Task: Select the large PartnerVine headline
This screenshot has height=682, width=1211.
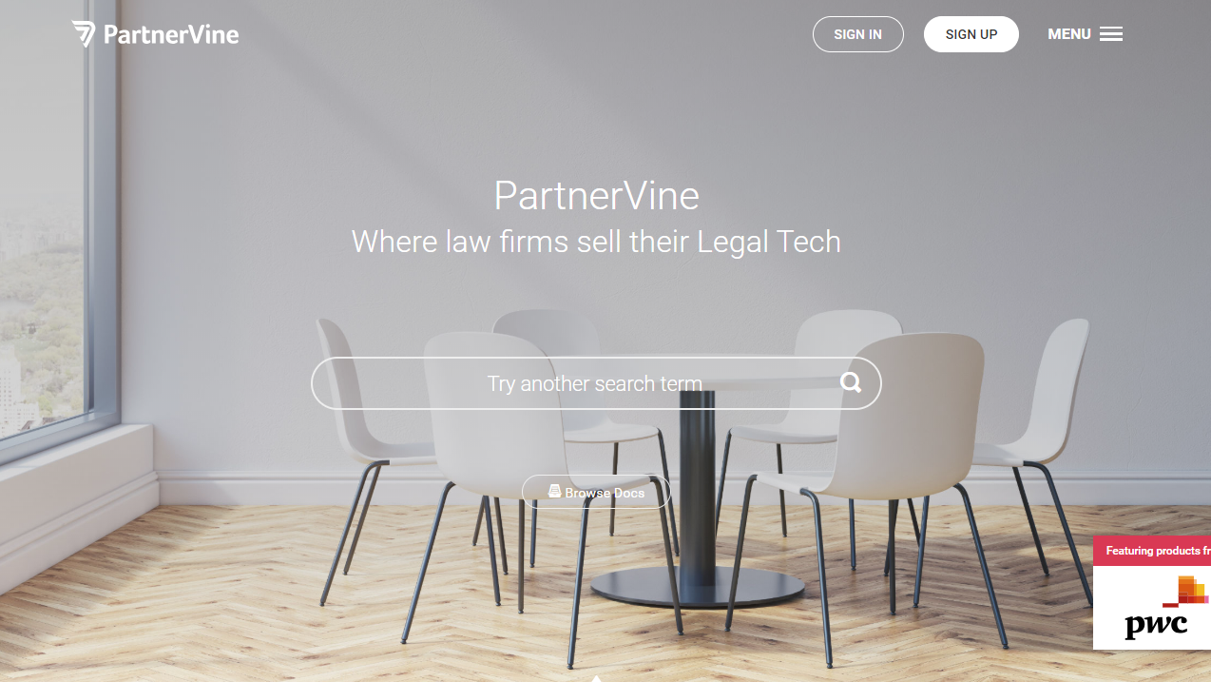Action: click(x=597, y=196)
